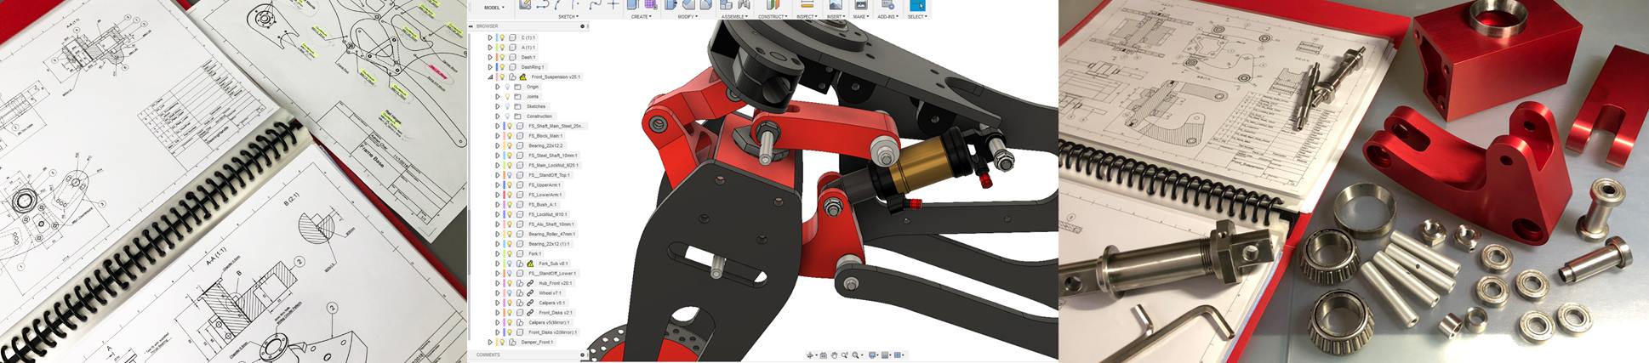Collapse the Front_Suspension v25:1 tree node

[490, 77]
